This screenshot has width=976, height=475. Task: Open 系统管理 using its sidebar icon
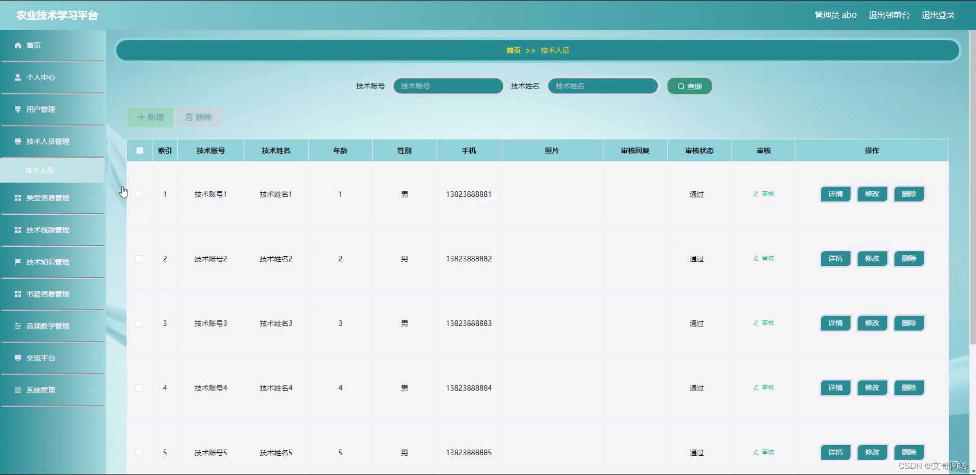[17, 390]
